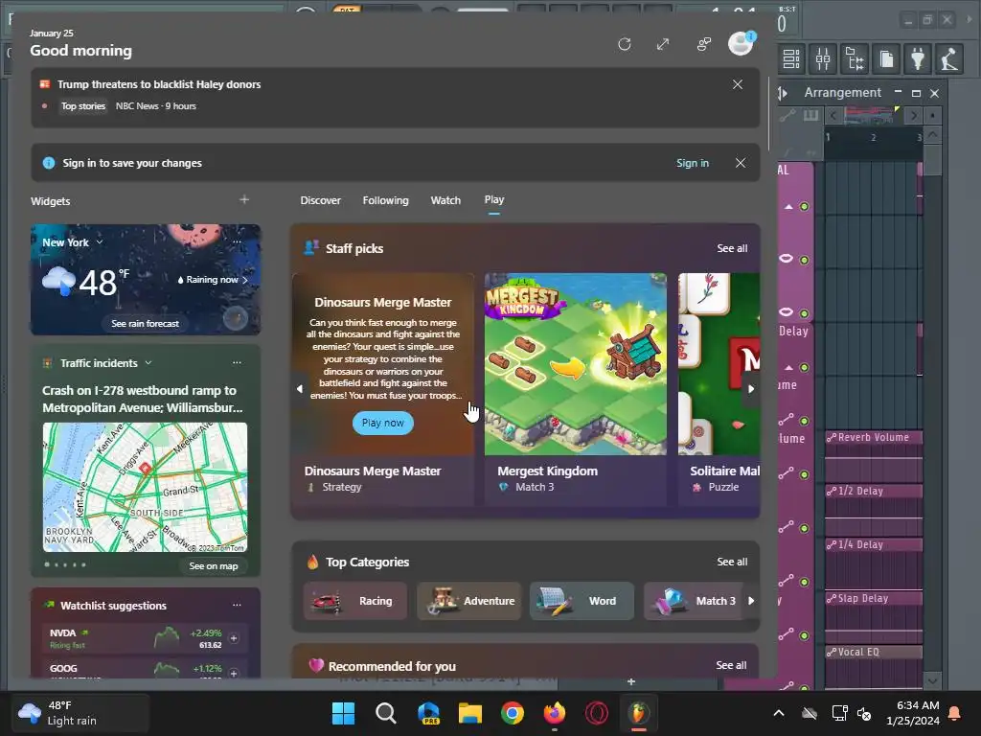Open the FL Studio mixer view icon
981x736 pixels.
pyautogui.click(x=823, y=58)
